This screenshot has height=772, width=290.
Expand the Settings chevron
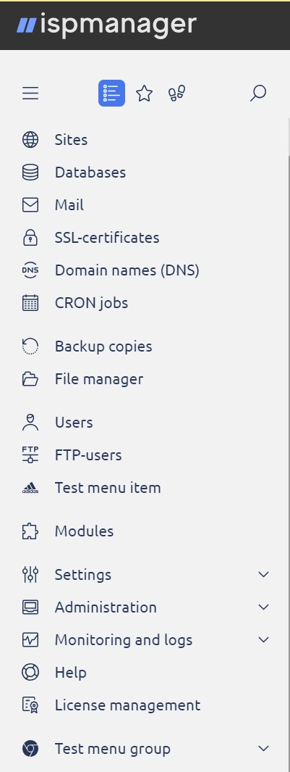263,575
